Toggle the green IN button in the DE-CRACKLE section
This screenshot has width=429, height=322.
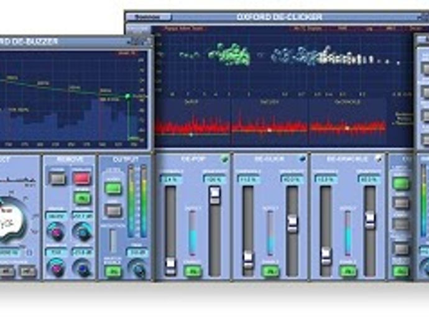[x=348, y=272]
